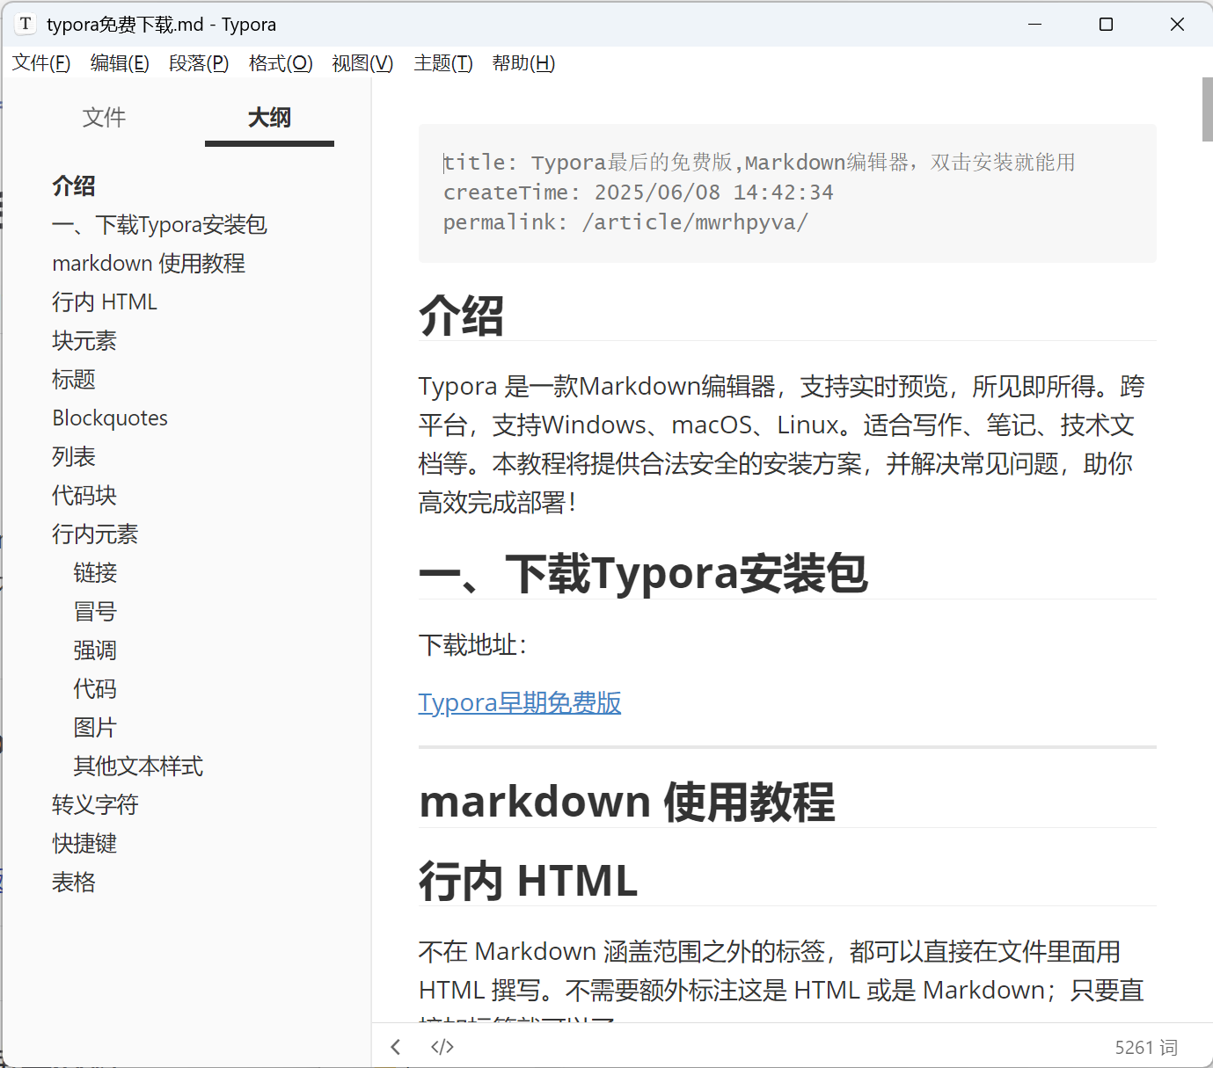Viewport: 1213px width, 1068px height.
Task: Click the word count showing 5261 词
Action: [1145, 1046]
